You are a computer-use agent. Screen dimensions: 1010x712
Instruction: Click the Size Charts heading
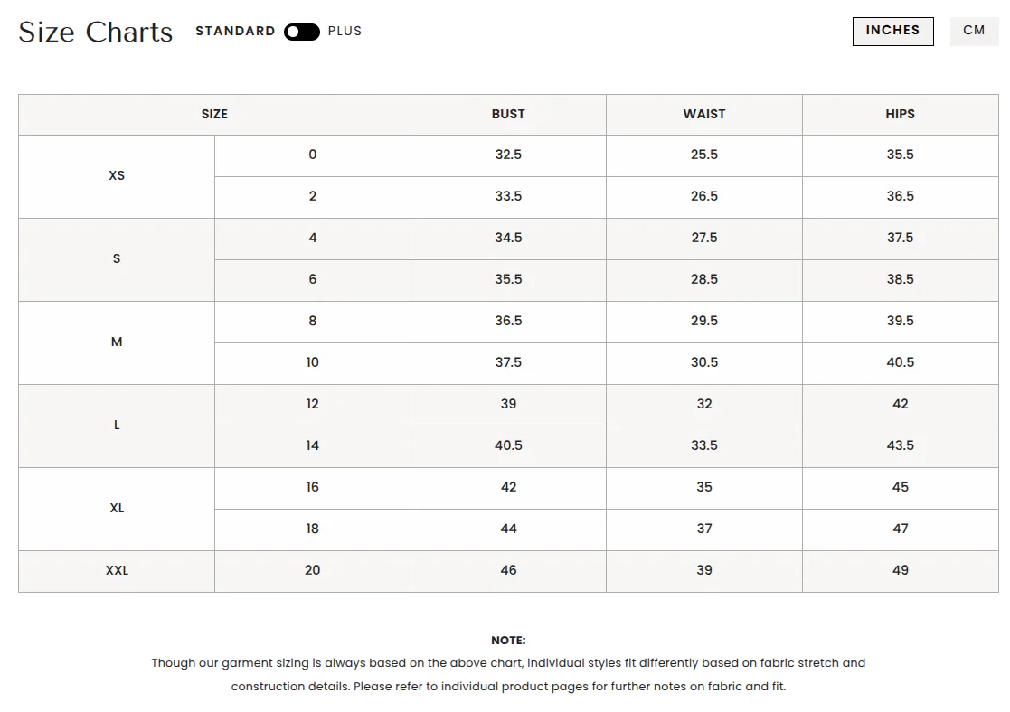tap(95, 33)
